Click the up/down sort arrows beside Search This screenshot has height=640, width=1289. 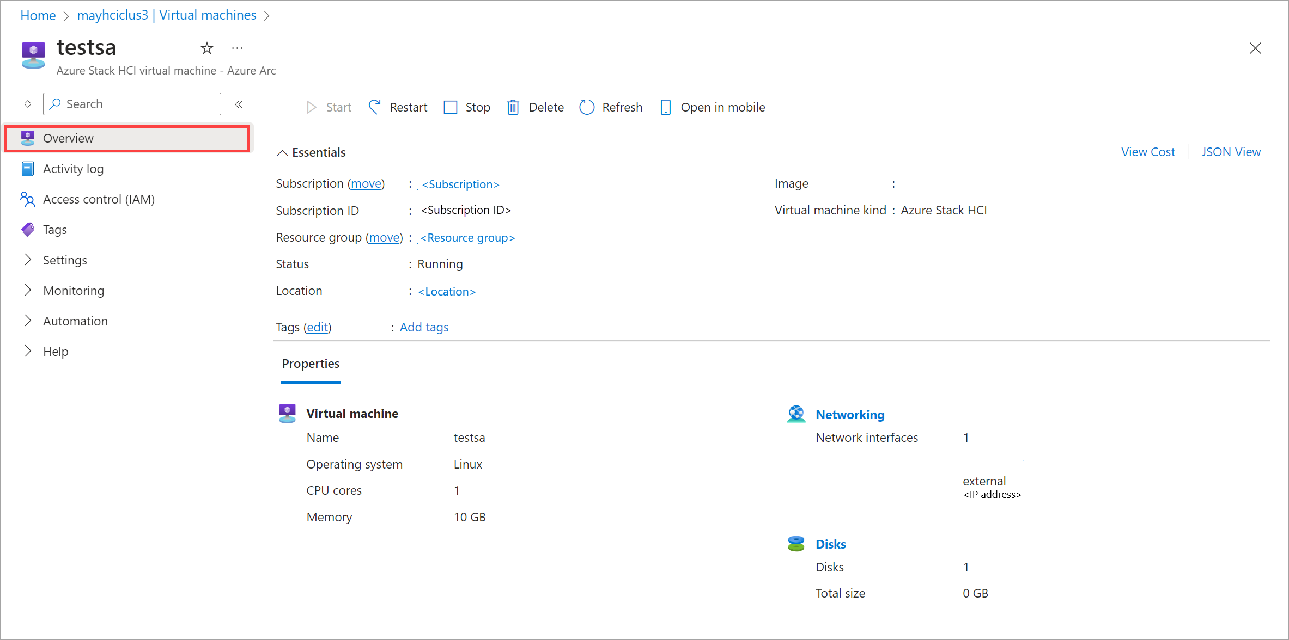click(28, 104)
